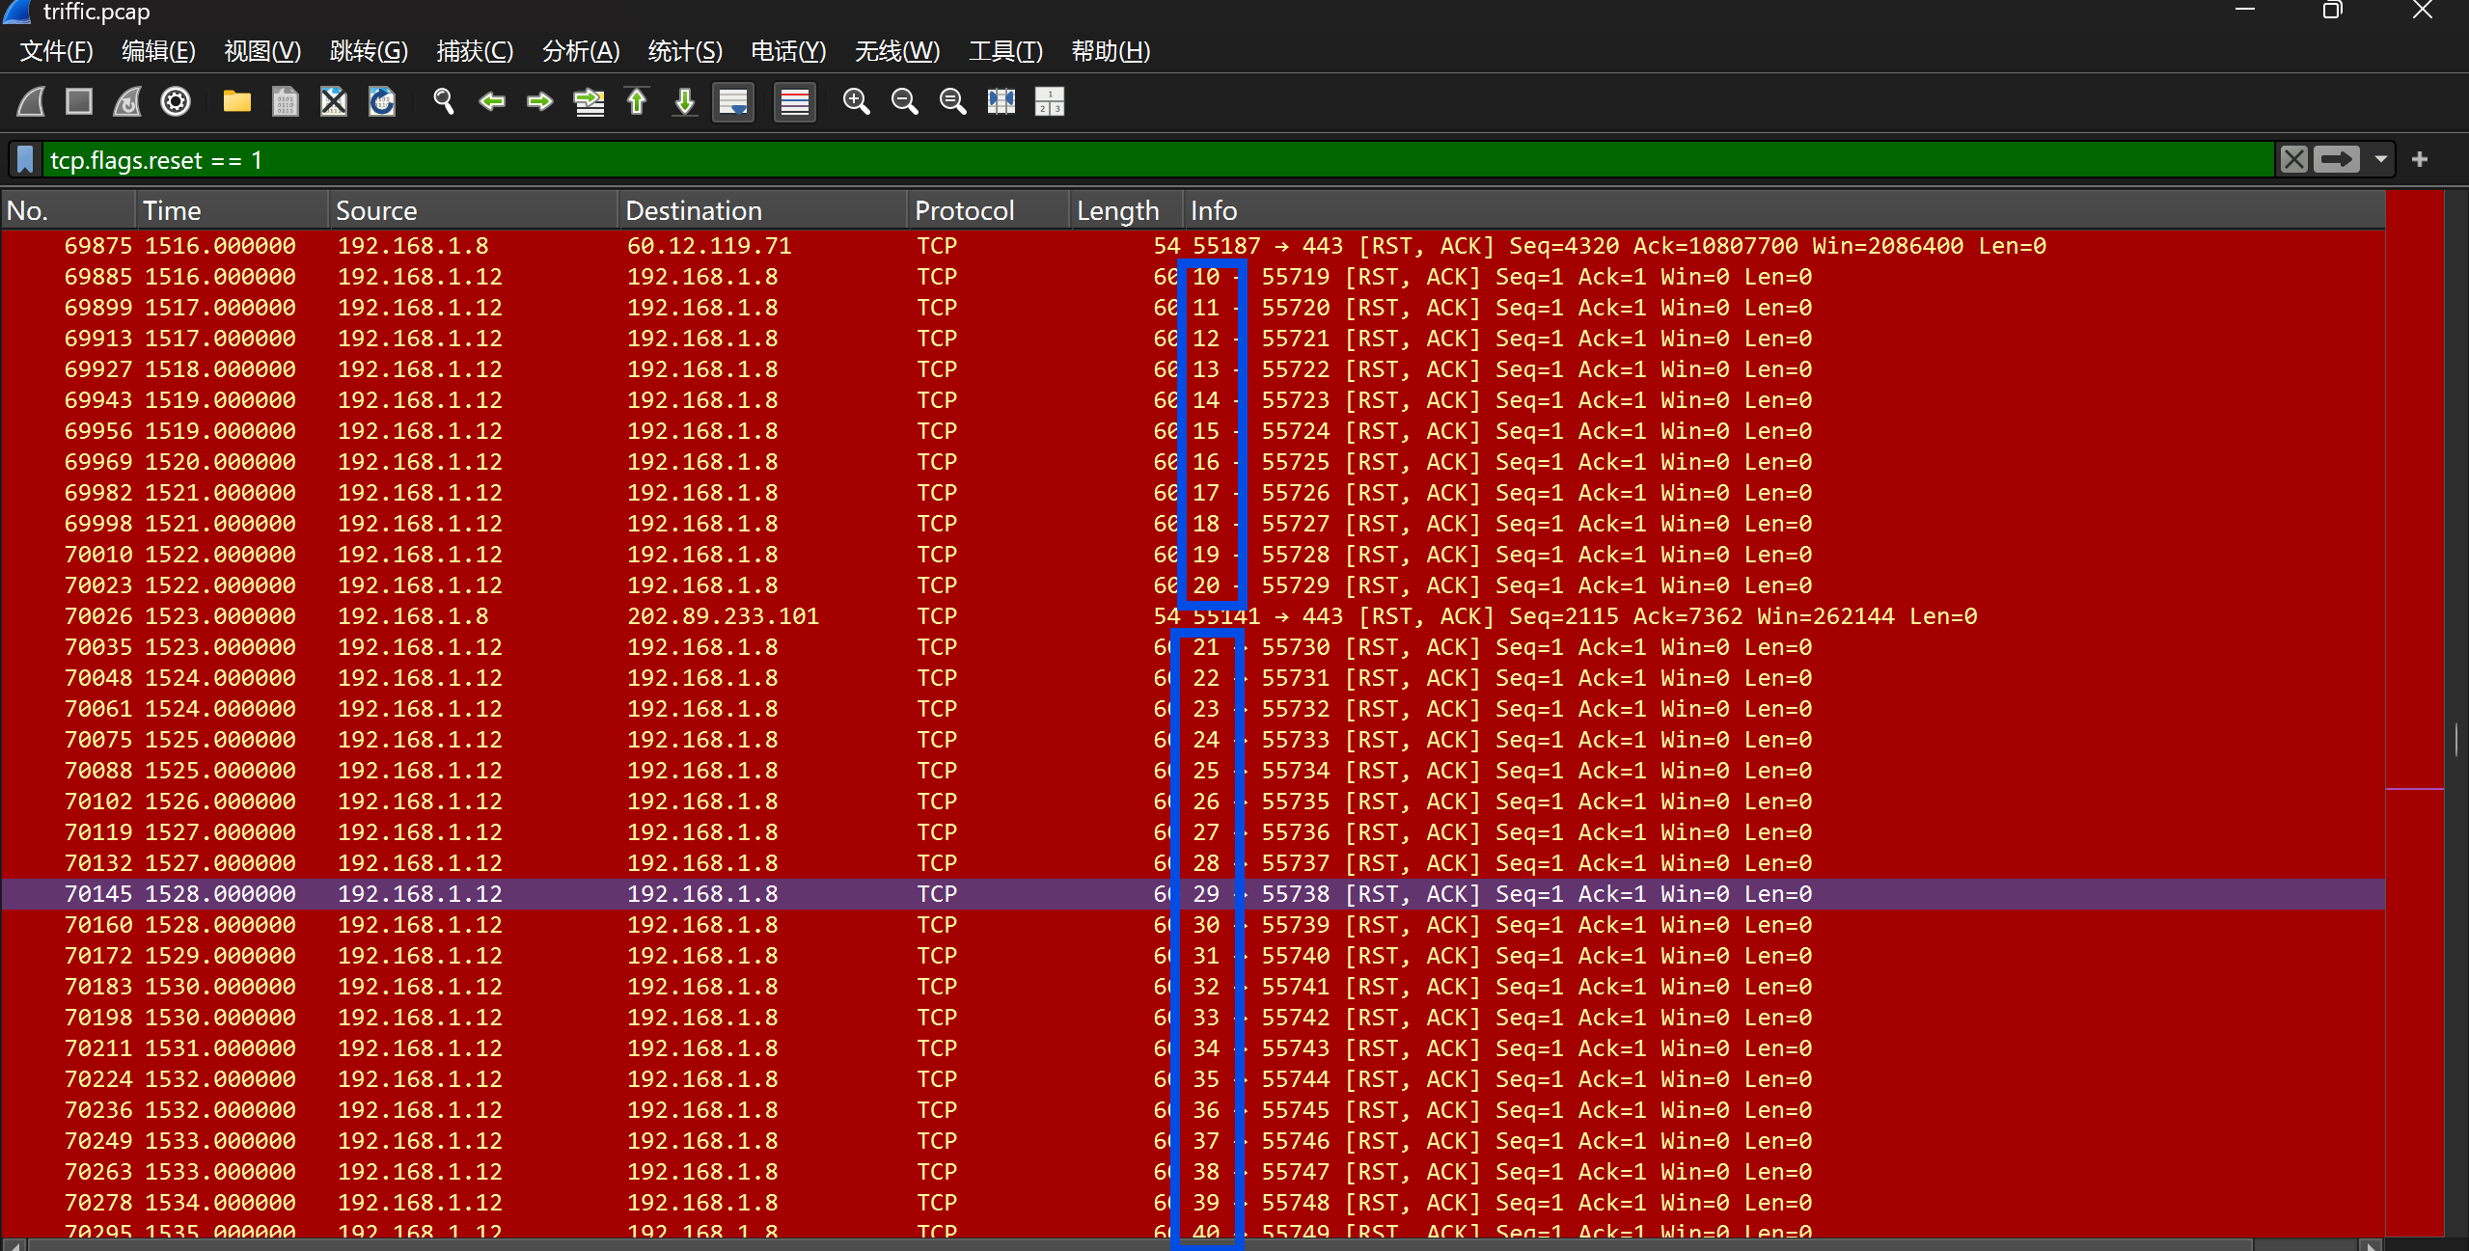Viewport: 2469px width, 1251px height.
Task: Expand the recent filter history dropdown
Action: coord(2381,159)
